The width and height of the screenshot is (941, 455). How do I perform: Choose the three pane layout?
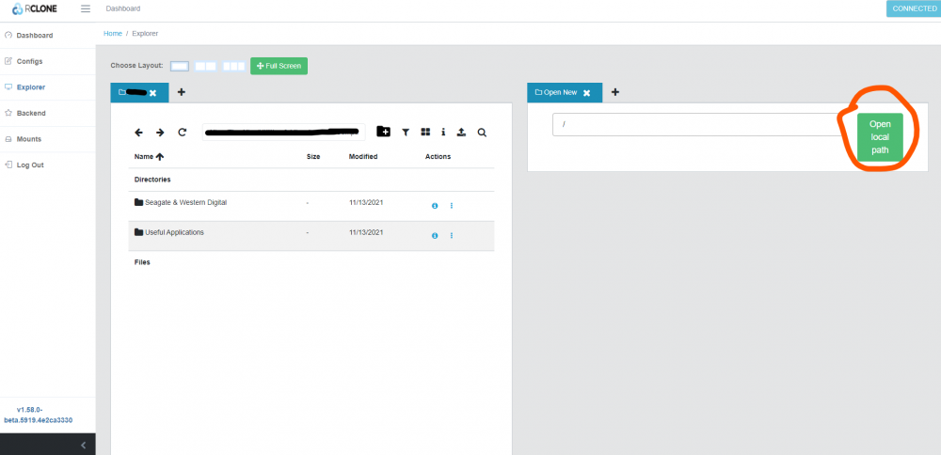pos(233,66)
